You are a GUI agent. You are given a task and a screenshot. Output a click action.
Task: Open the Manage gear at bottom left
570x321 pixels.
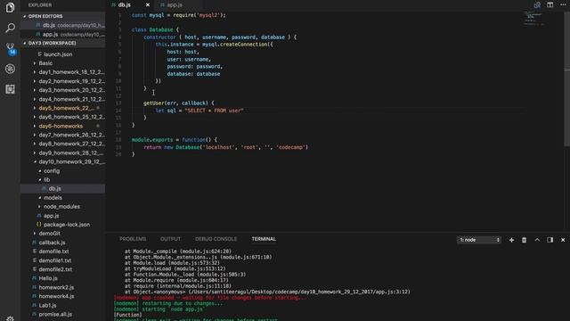point(10,318)
